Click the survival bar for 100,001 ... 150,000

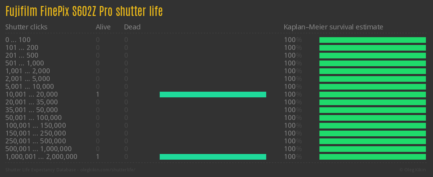pos(372,126)
